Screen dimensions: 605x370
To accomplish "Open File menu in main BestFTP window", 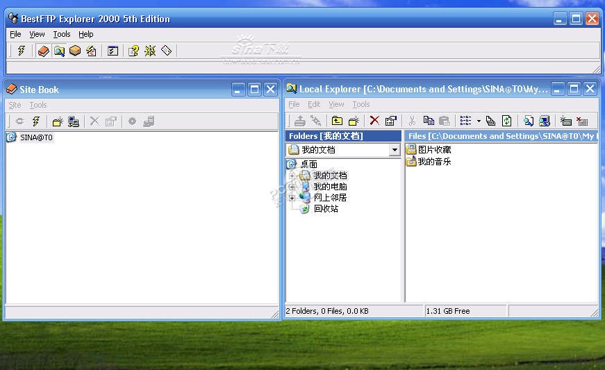I will pyautogui.click(x=15, y=34).
